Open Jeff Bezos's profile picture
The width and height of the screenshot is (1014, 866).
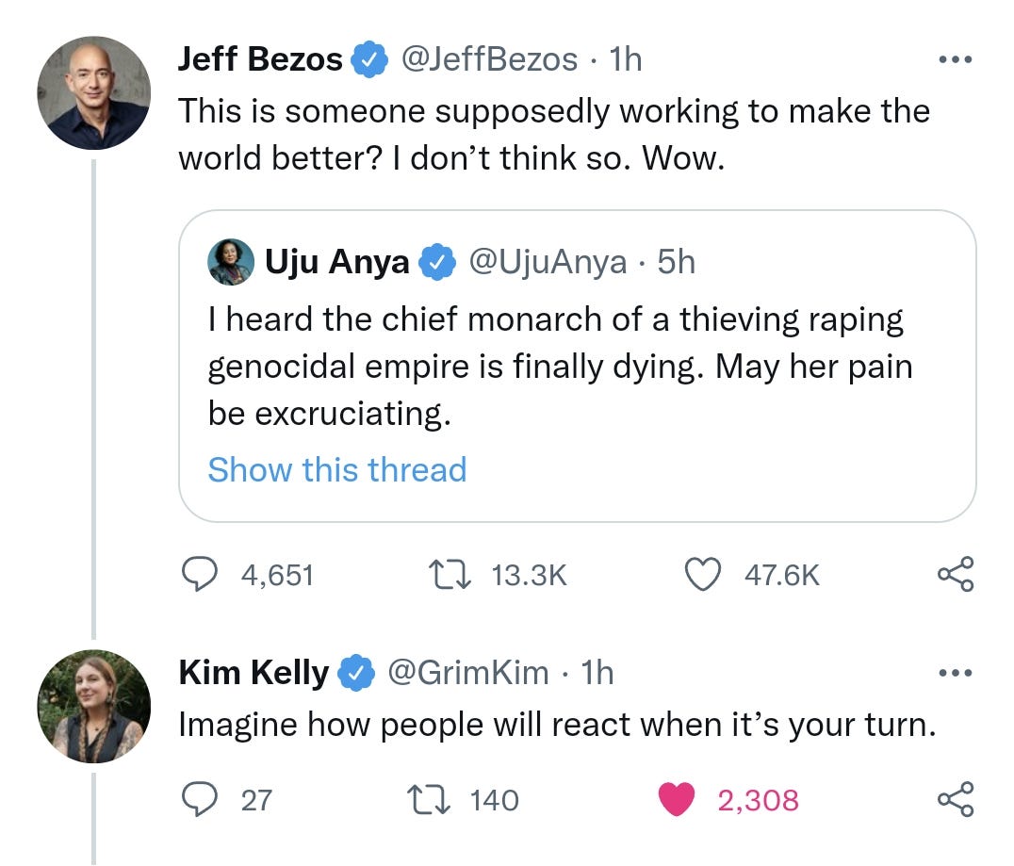[x=93, y=93]
